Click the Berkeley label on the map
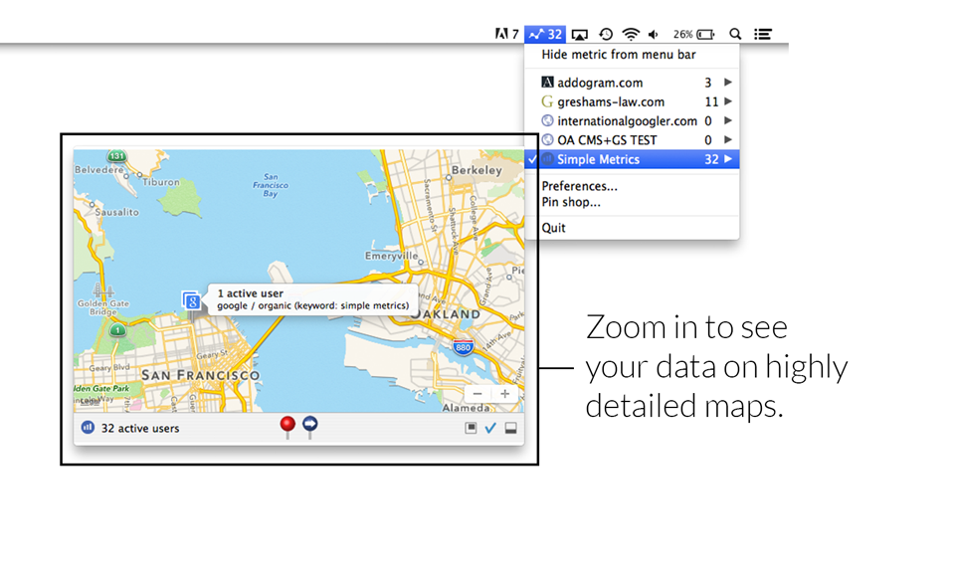This screenshot has width=955, height=573. 477,170
